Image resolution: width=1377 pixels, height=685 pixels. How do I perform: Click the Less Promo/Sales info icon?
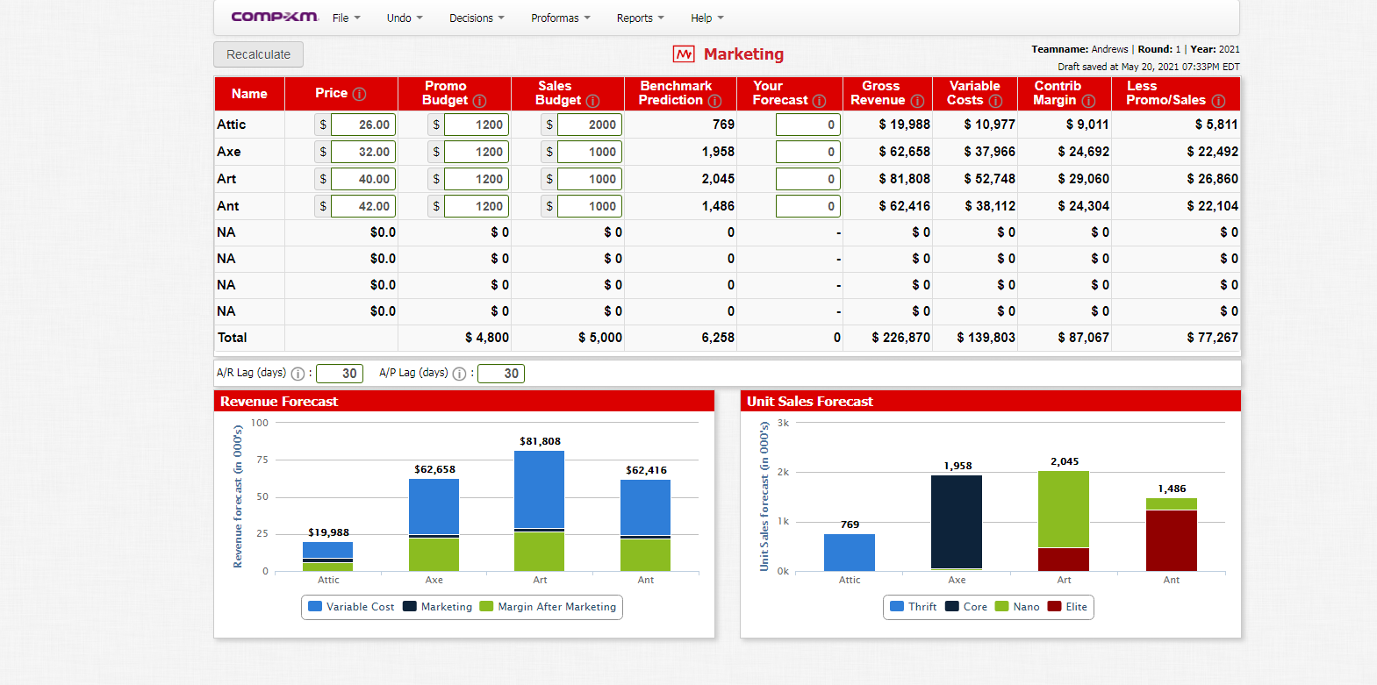click(x=1218, y=101)
